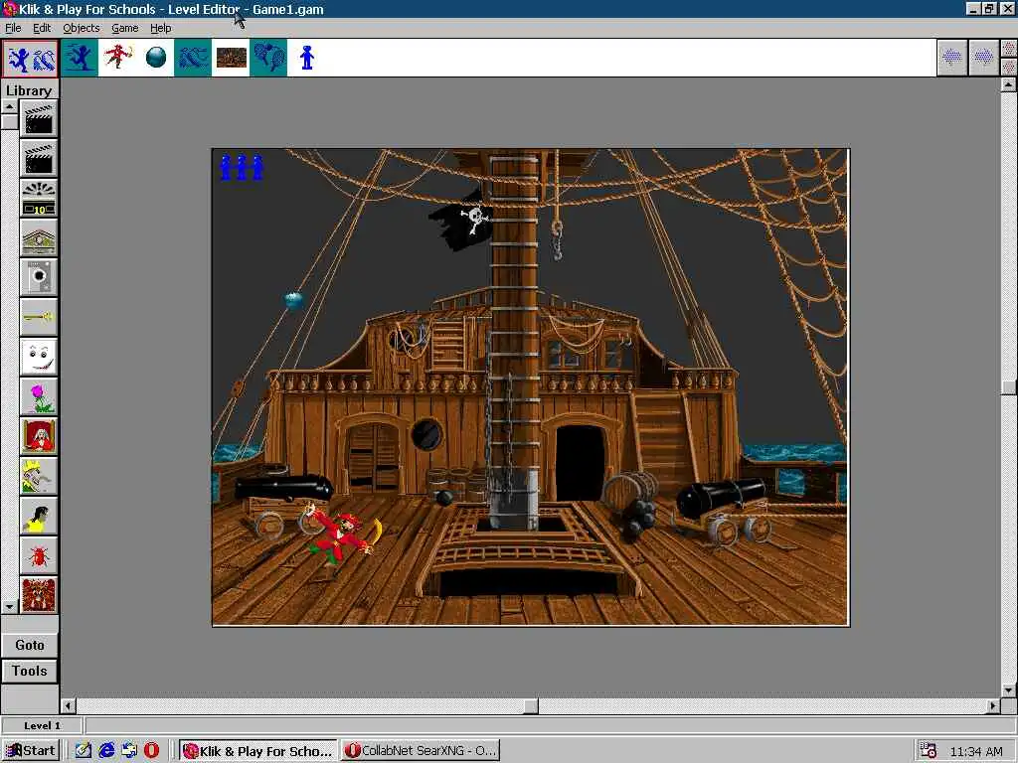
Task: Open the second clapperboard library item
Action: [39, 158]
